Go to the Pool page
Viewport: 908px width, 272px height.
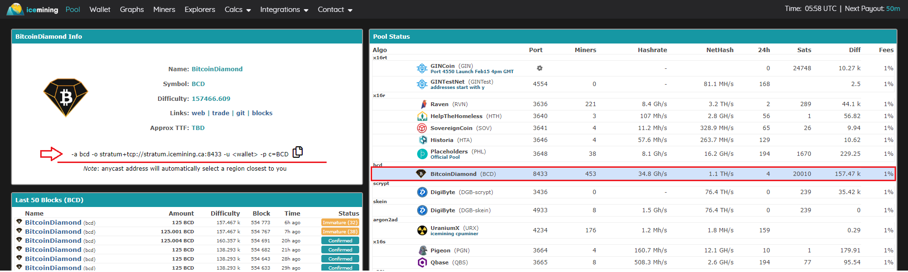pyautogui.click(x=73, y=10)
